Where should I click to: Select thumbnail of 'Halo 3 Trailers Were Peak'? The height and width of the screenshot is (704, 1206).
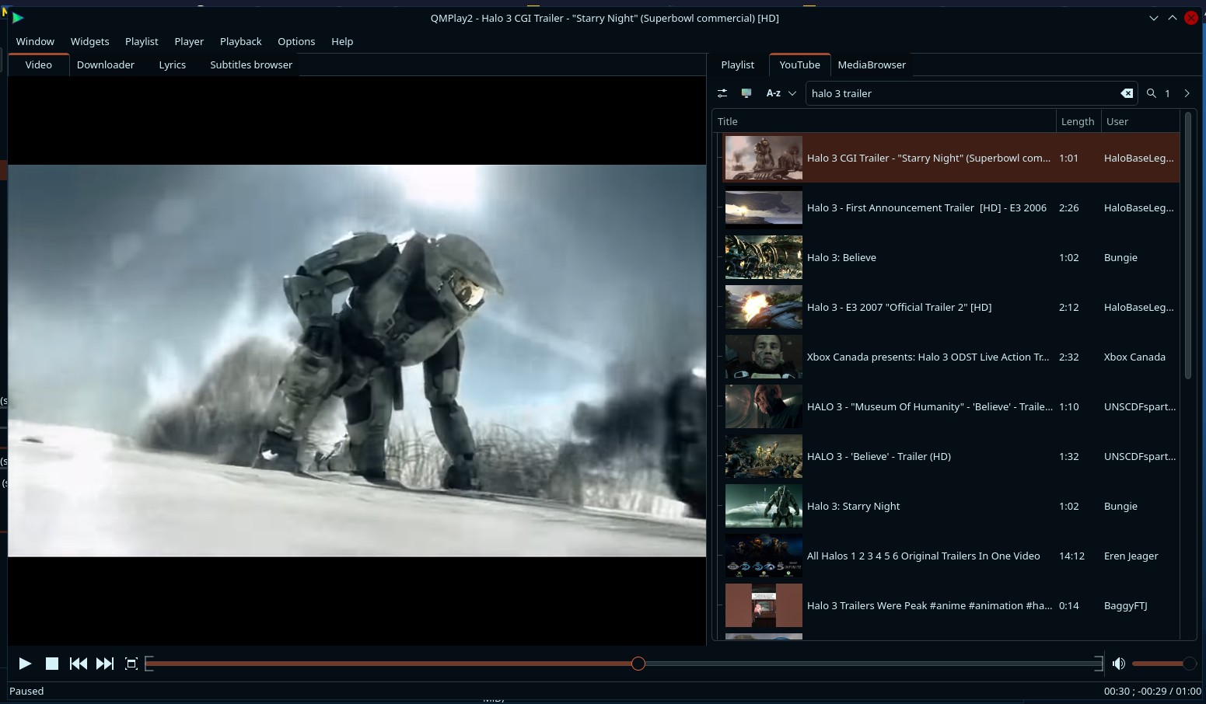pyautogui.click(x=764, y=605)
